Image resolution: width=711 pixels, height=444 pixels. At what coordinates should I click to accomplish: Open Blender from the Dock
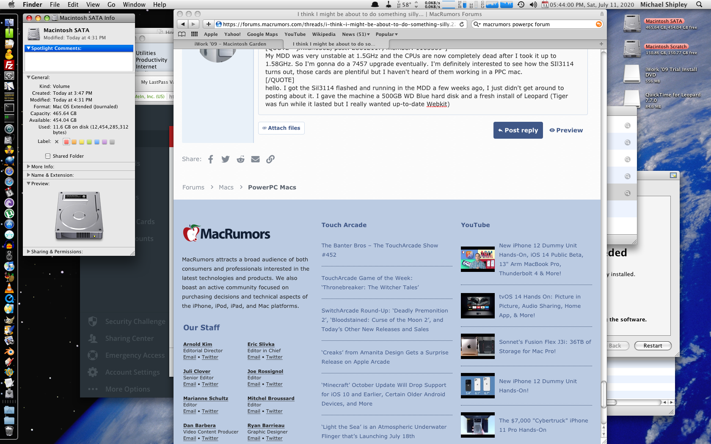(9, 351)
